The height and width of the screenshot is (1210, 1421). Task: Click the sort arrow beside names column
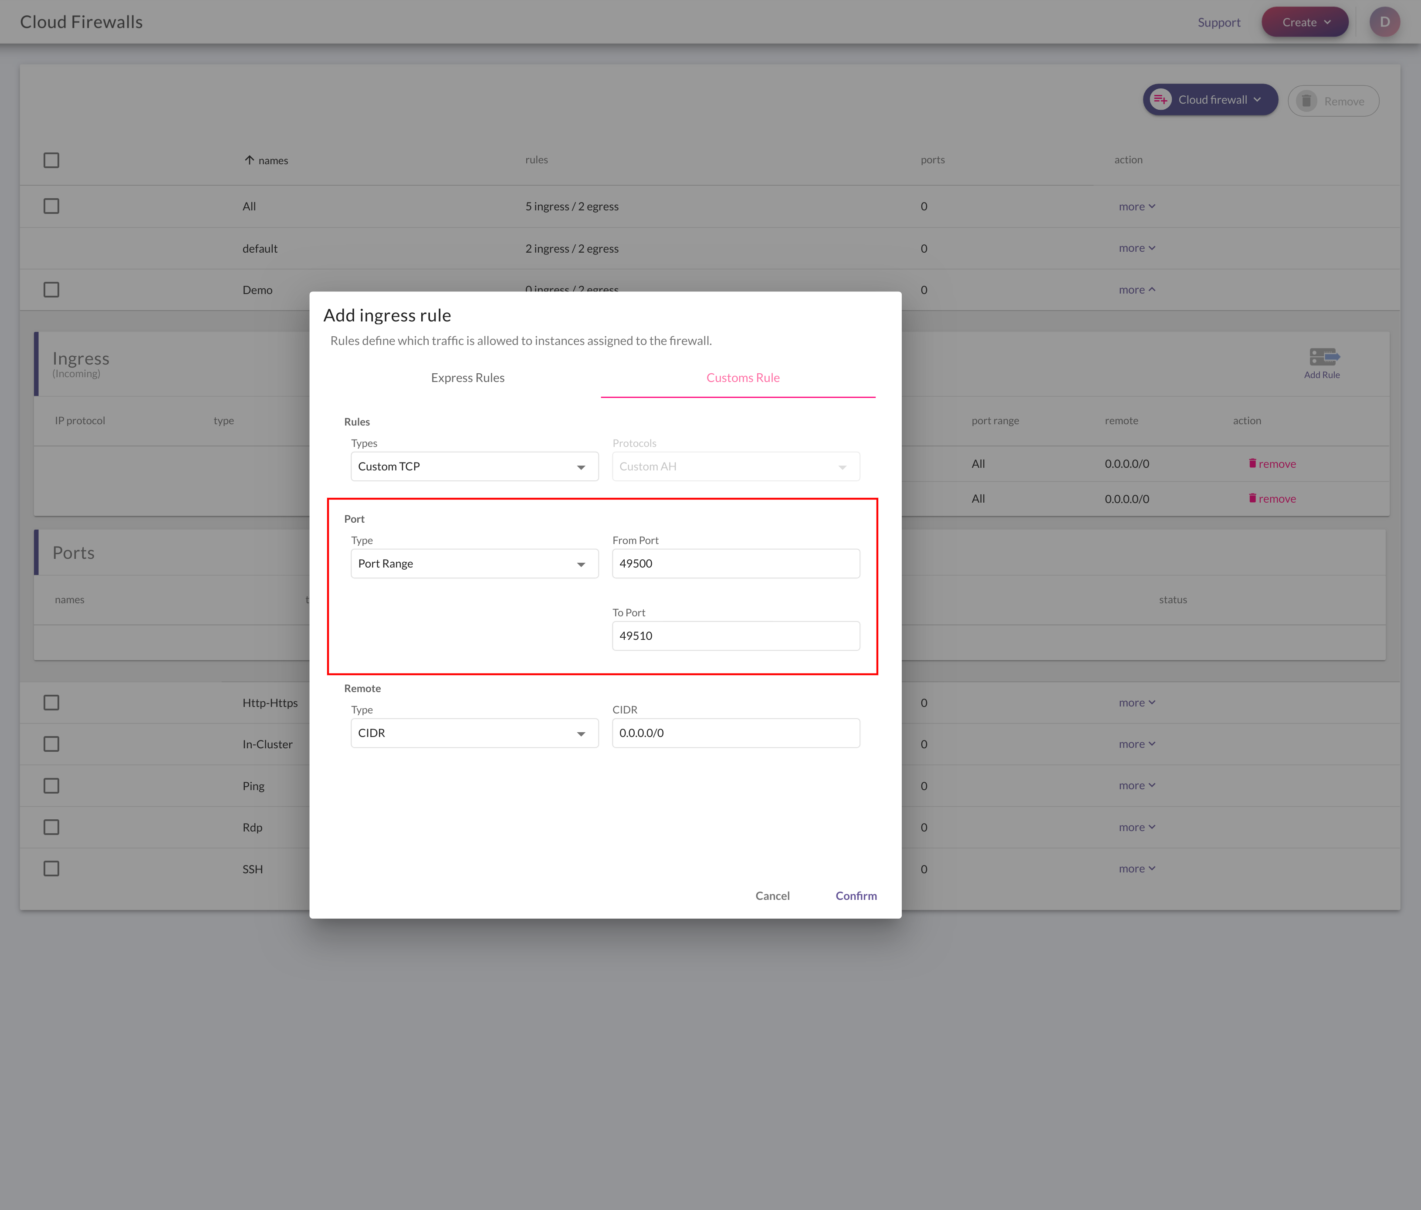tap(250, 160)
